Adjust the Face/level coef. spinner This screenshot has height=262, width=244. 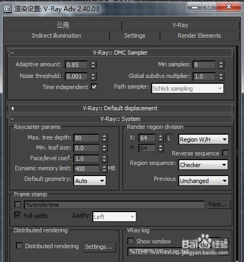point(104,159)
